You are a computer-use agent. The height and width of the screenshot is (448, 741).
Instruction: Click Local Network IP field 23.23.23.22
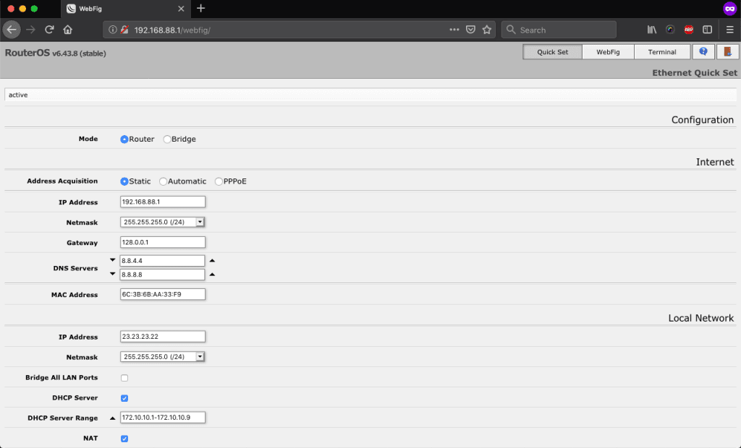click(163, 337)
